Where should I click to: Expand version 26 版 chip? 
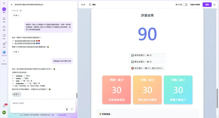tap(16, 15)
